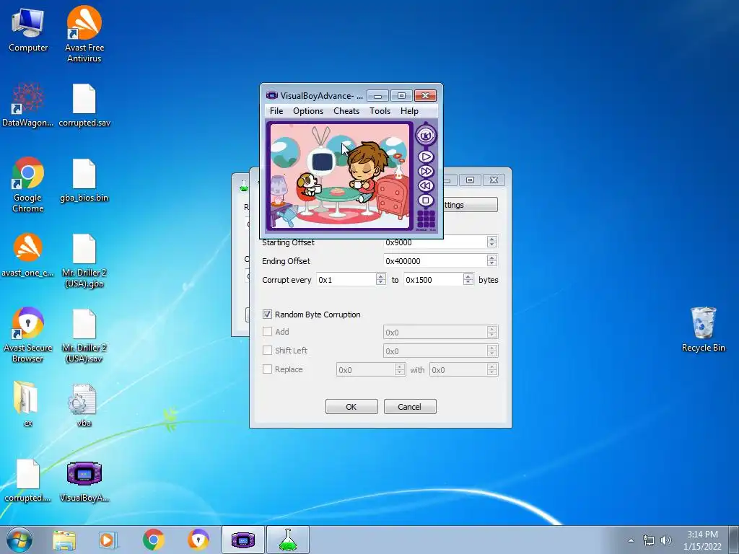
Task: Open the Cheats menu in VisualBoyAdvance
Action: tap(346, 110)
